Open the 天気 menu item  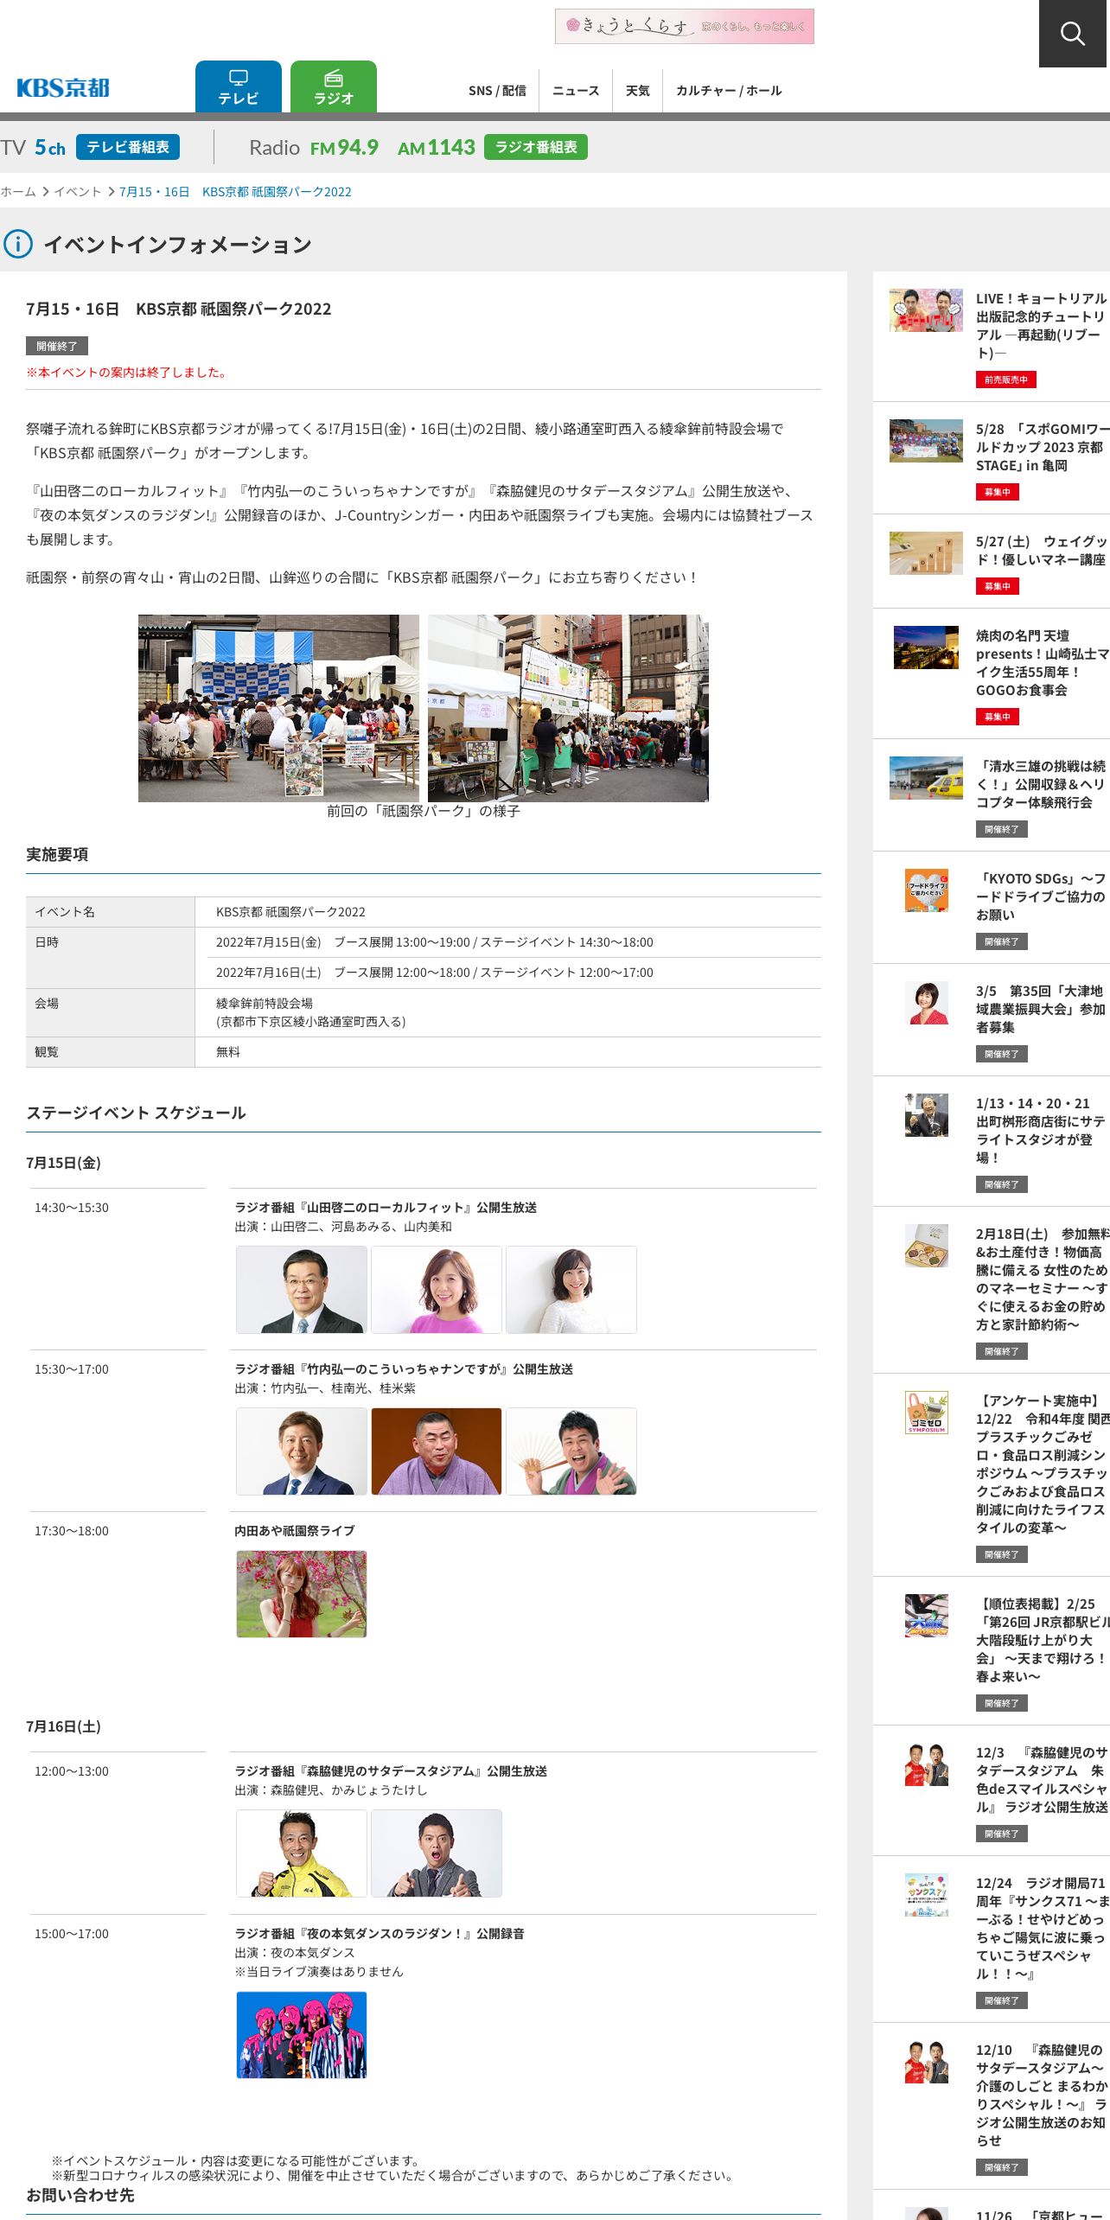[x=638, y=91]
